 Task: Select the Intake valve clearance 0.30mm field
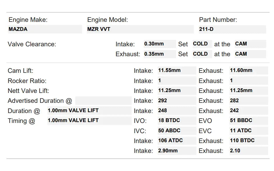(159, 44)
